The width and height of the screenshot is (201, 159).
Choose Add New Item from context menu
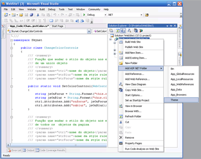134,53
